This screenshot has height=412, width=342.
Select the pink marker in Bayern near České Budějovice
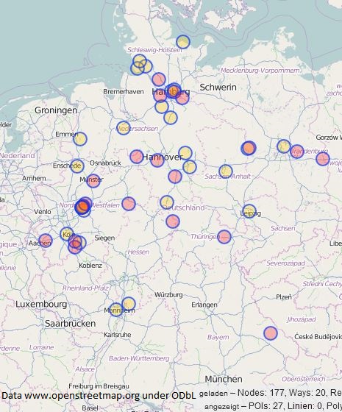click(271, 333)
